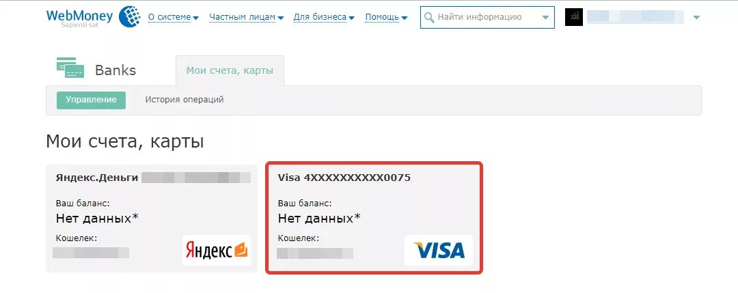Open the О системе dropdown menu
The height and width of the screenshot is (293, 738).
[x=173, y=17]
